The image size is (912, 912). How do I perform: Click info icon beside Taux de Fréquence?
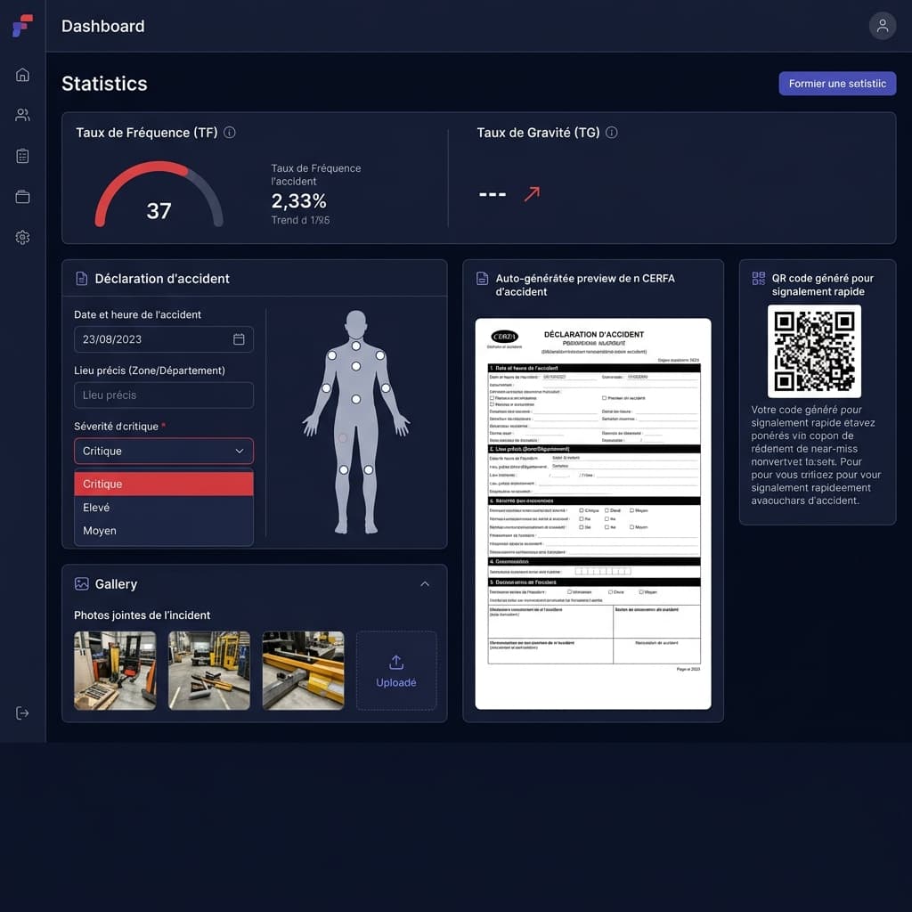(230, 133)
